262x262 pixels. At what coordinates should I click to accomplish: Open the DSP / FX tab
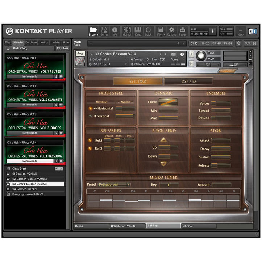tap(189, 82)
